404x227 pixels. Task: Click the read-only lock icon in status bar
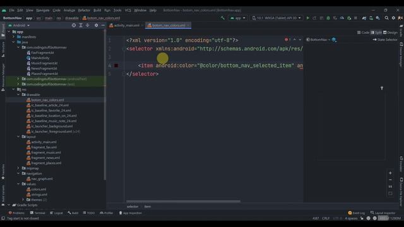(362, 218)
